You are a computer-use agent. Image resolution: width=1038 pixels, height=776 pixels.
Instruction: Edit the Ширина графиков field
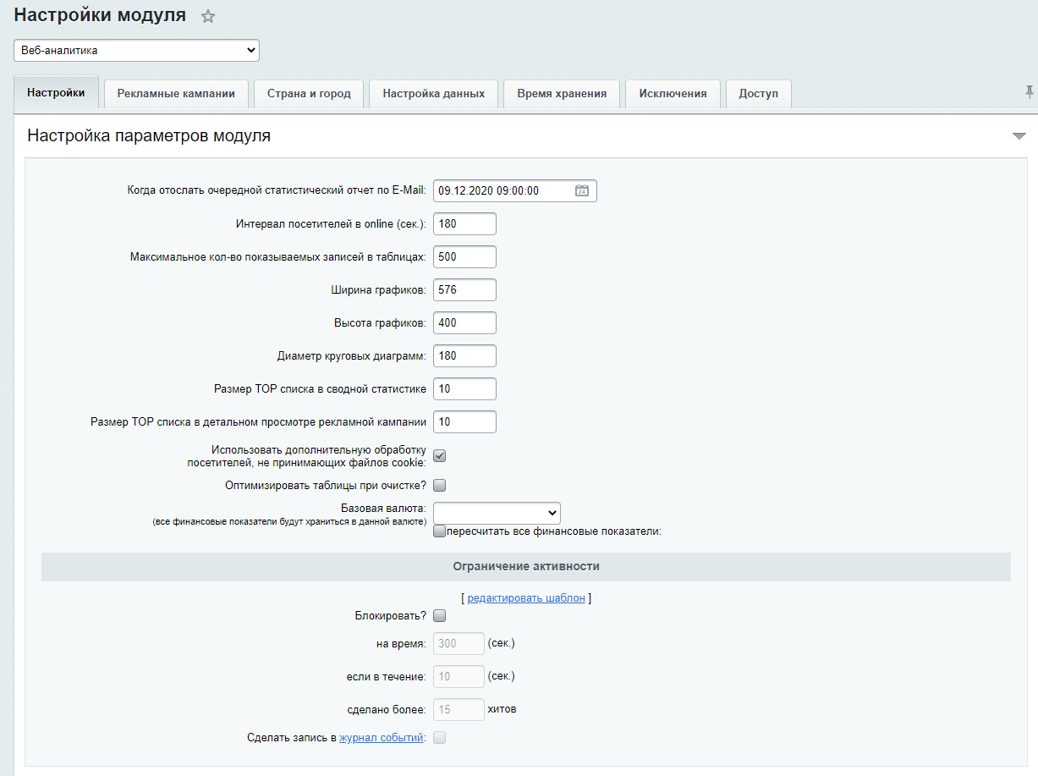click(x=464, y=290)
